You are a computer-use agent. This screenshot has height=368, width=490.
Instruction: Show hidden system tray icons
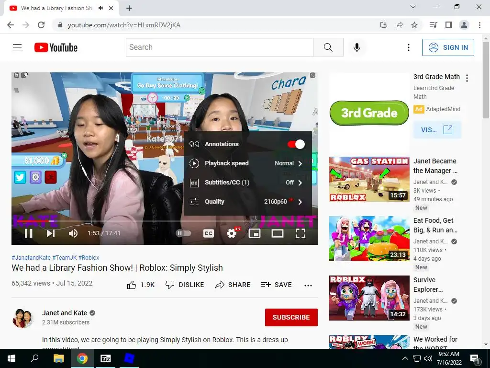coord(405,358)
